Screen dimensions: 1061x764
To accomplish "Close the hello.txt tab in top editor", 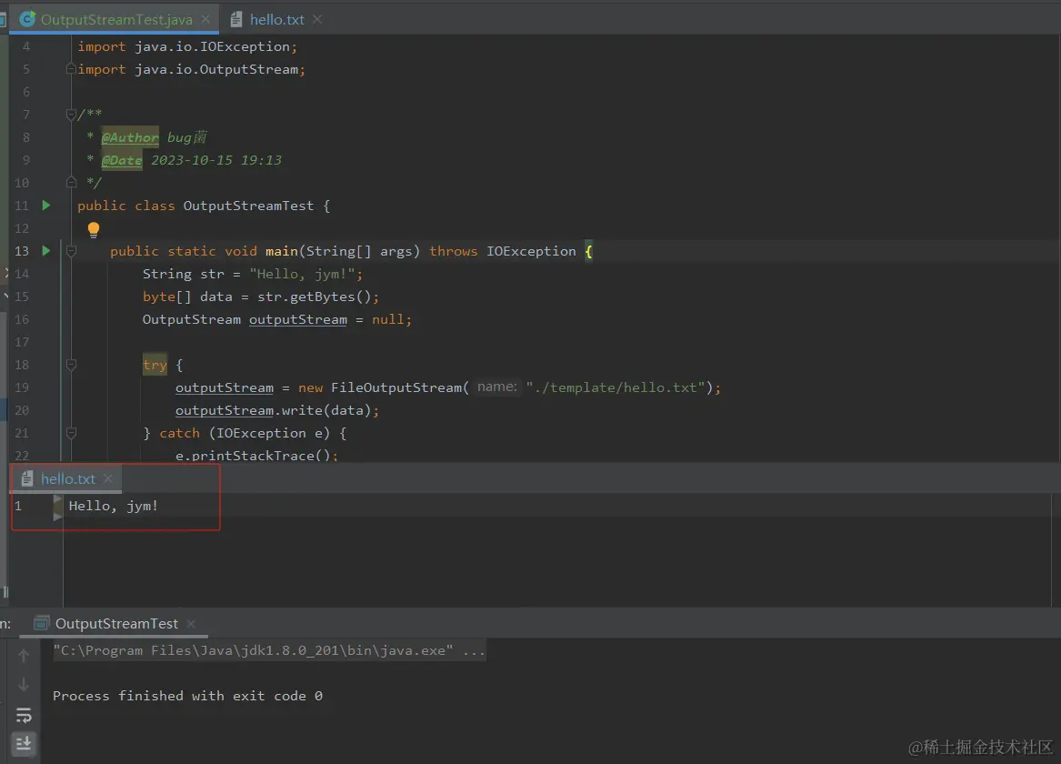I will (317, 20).
